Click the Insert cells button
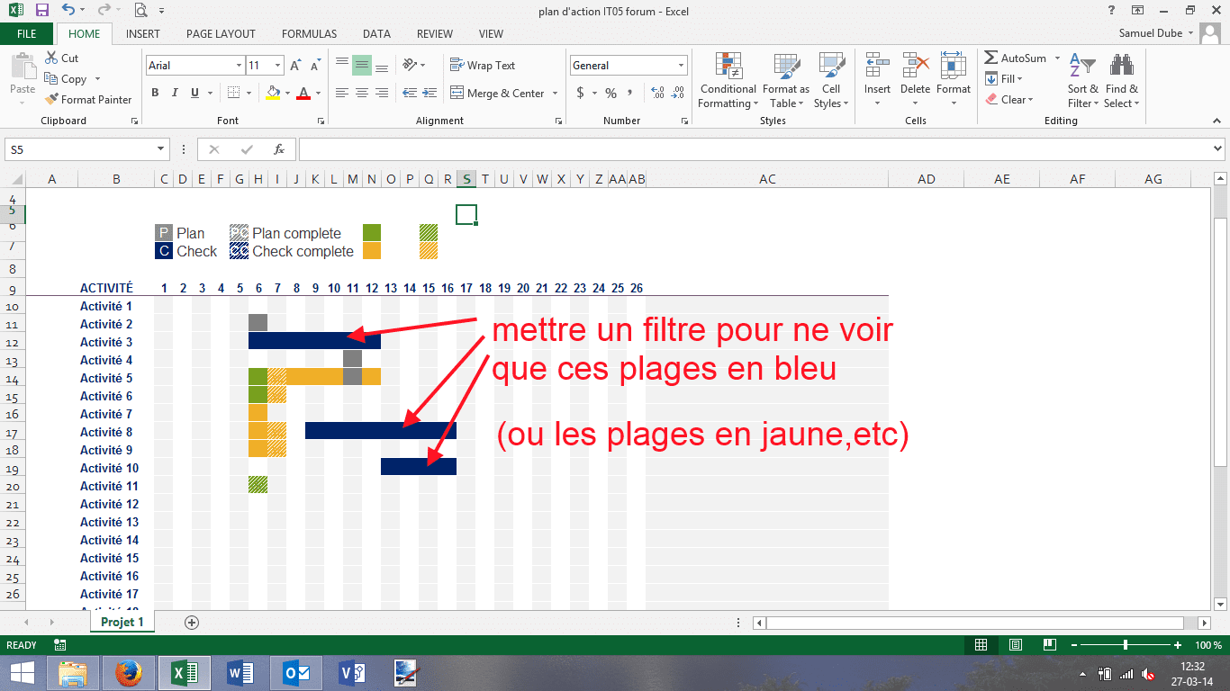The image size is (1230, 691). click(x=877, y=81)
